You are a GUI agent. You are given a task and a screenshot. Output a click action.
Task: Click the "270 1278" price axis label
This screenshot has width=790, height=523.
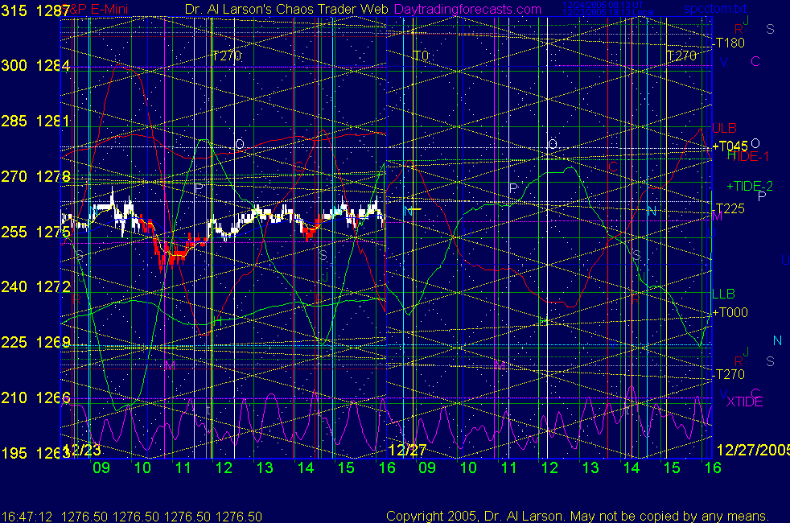coord(35,176)
